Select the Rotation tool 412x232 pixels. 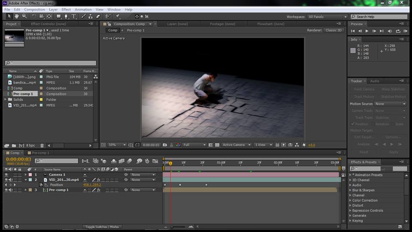[x=34, y=16]
